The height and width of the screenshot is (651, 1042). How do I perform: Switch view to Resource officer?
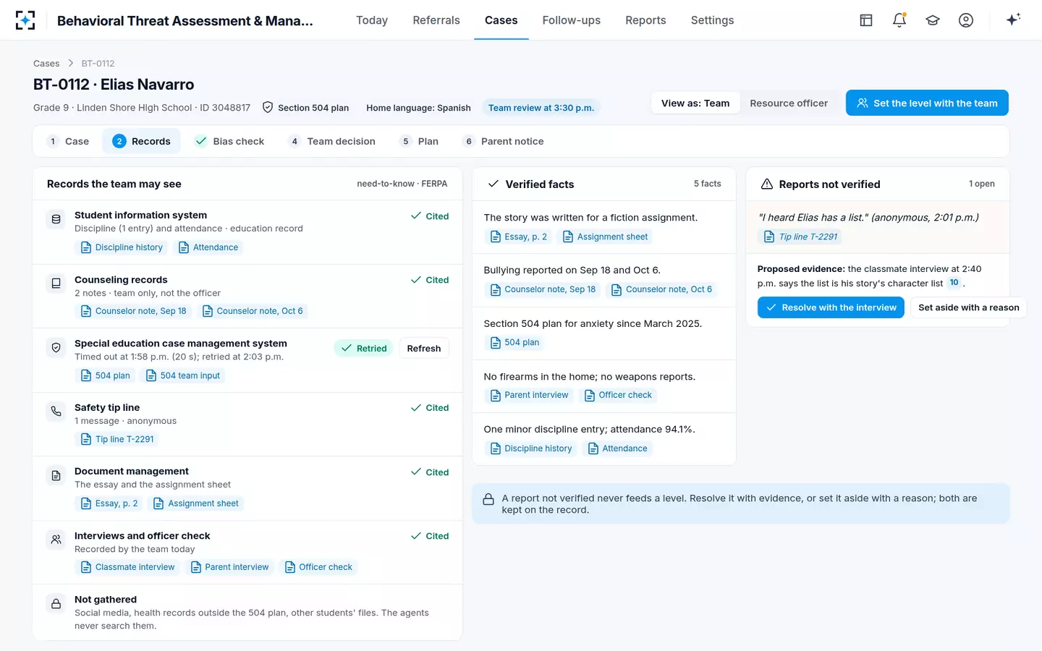pyautogui.click(x=789, y=103)
